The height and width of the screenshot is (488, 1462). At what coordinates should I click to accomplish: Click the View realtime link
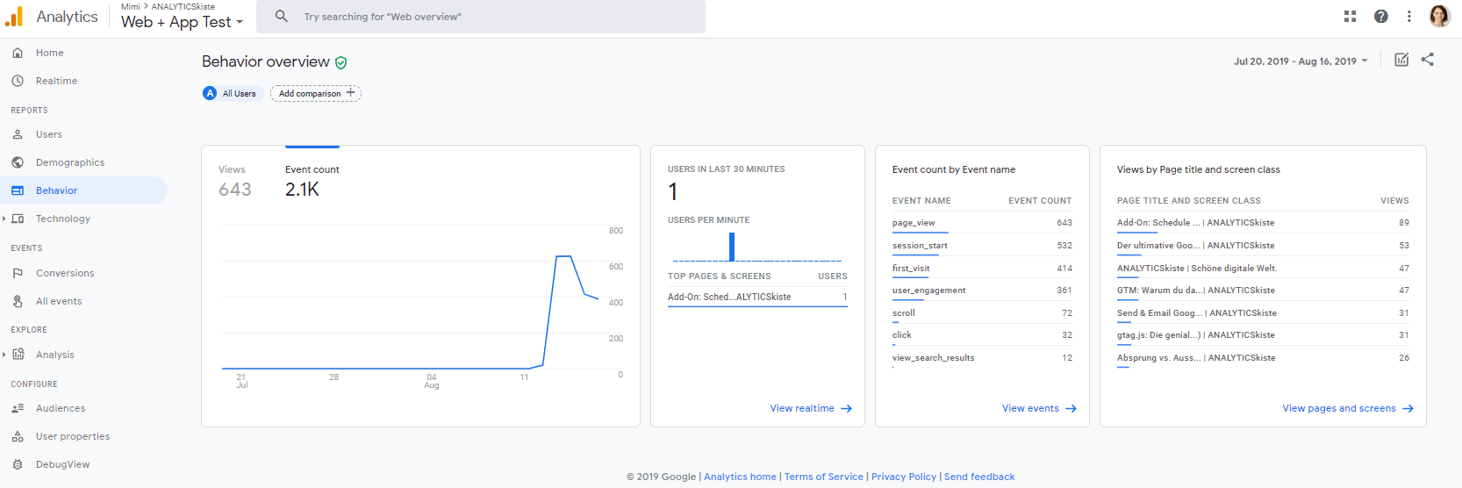tap(810, 408)
